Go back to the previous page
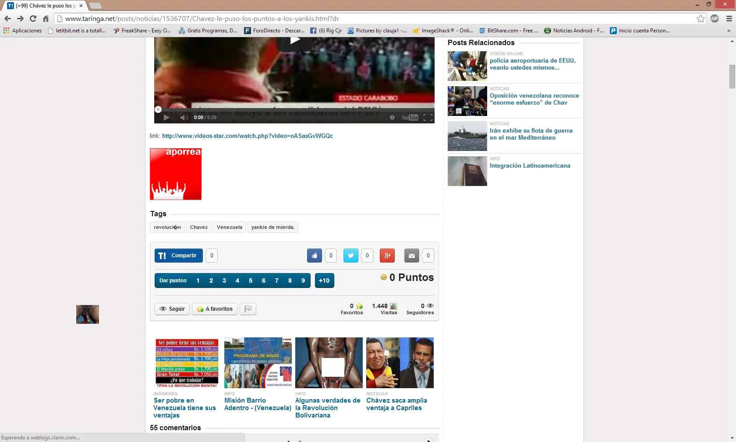Screen dimensions: 736x442 (7, 18)
